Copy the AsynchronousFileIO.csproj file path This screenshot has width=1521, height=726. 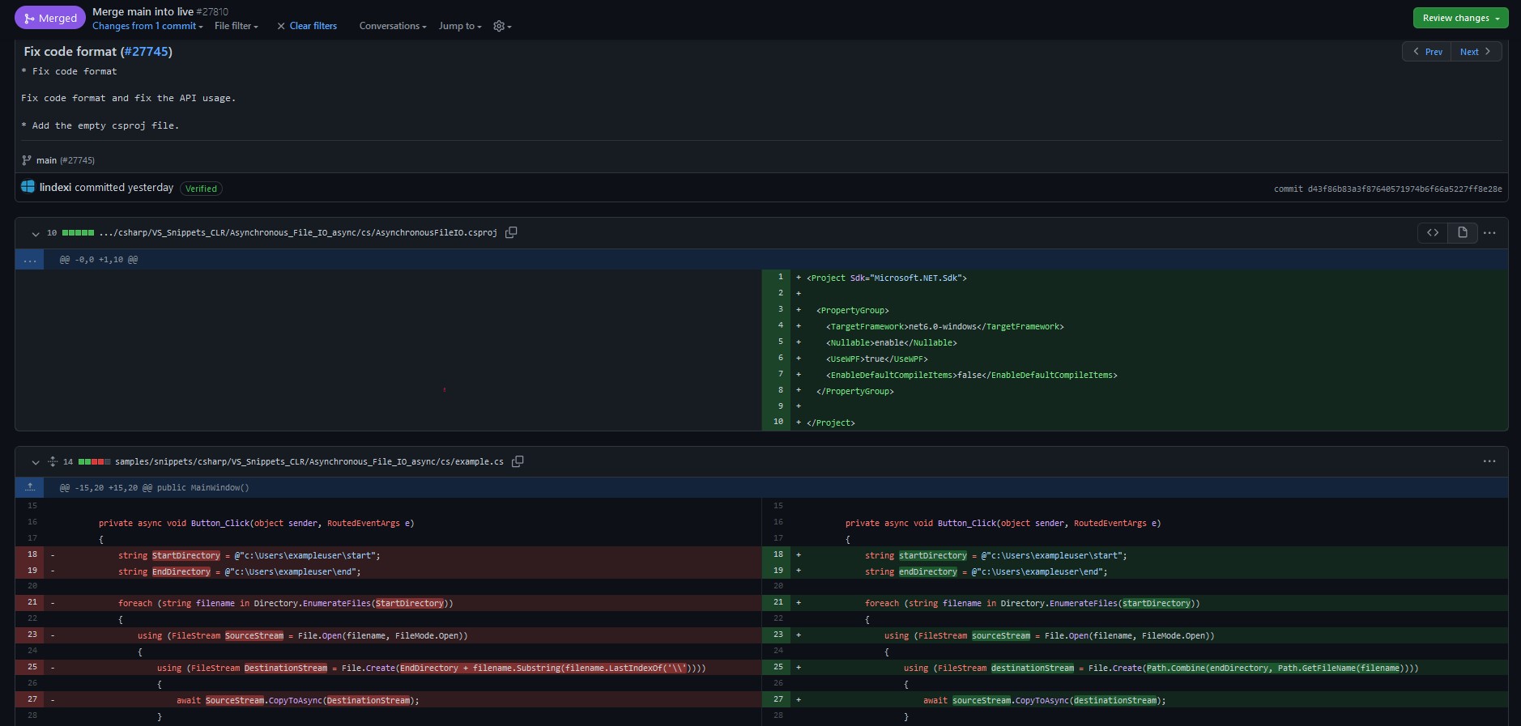click(x=511, y=233)
